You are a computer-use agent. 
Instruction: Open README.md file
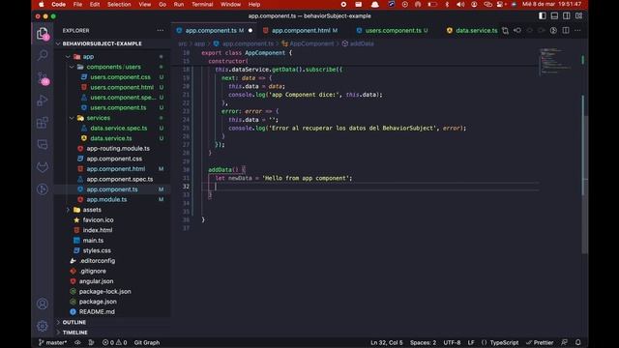97,312
